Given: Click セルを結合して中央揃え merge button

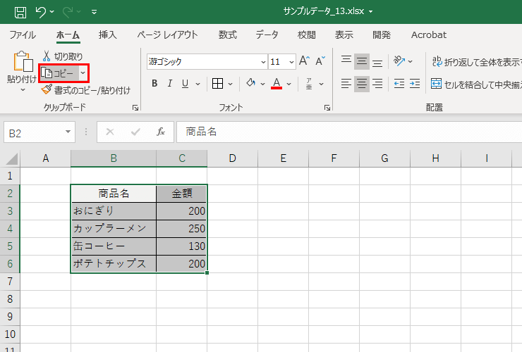Looking at the screenshot, I should click(x=476, y=84).
